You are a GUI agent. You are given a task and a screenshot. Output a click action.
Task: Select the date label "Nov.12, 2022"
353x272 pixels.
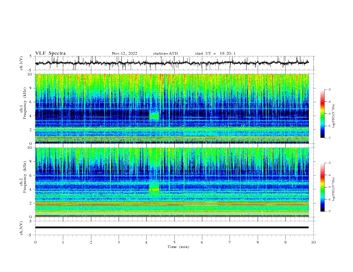124,53
